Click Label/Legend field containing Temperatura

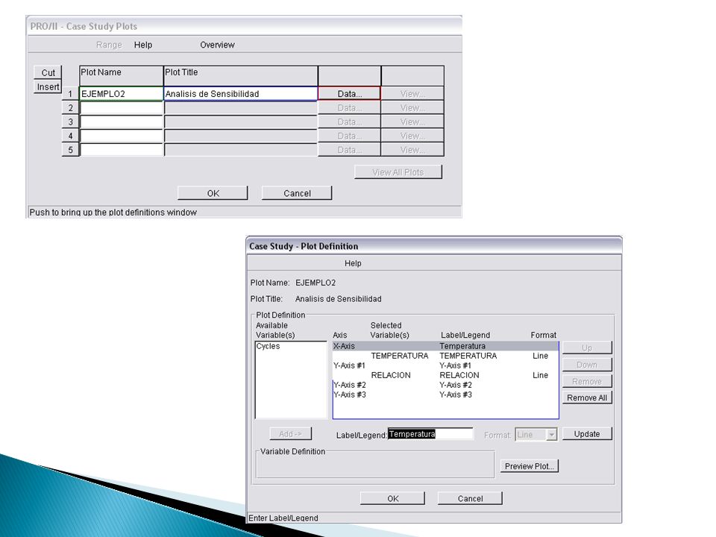pos(430,434)
